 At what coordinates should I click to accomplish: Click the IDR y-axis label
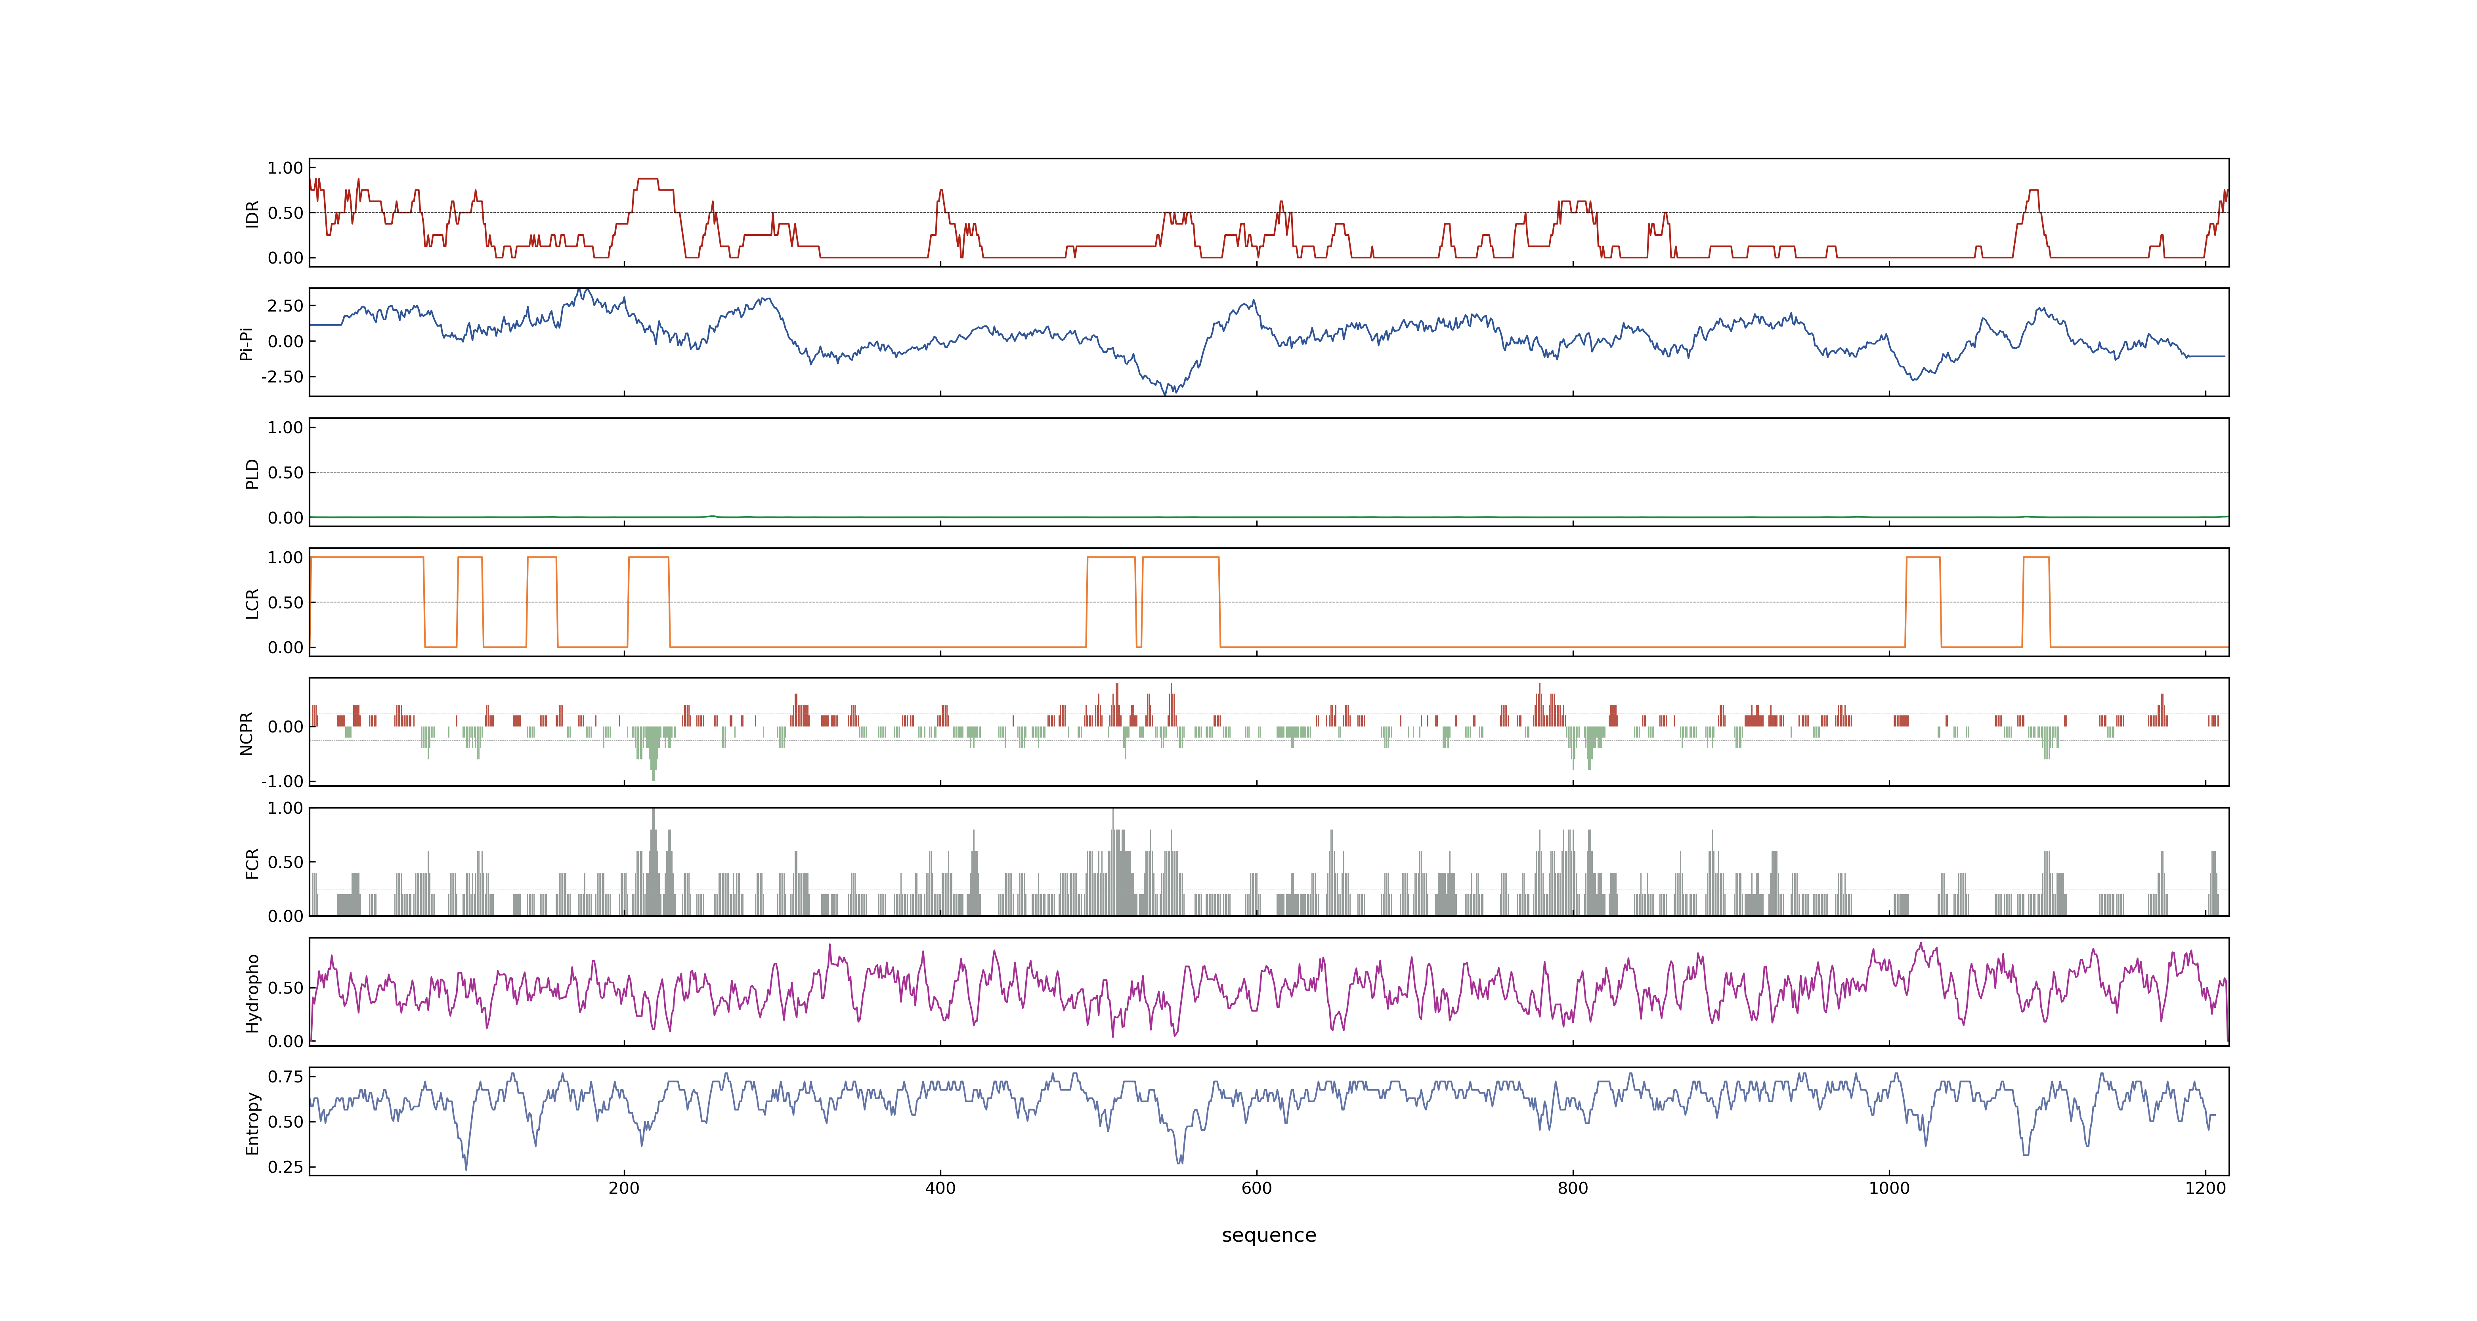pyautogui.click(x=252, y=214)
